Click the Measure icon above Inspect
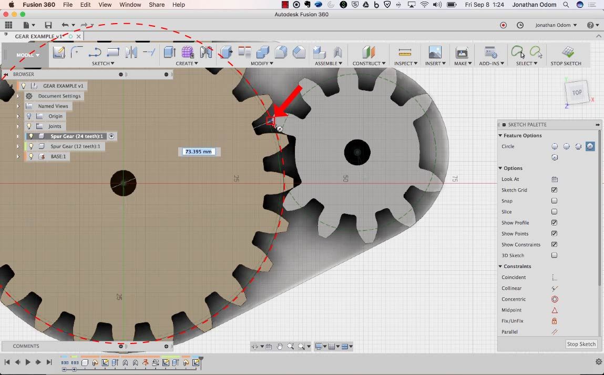The height and width of the screenshot is (375, 604). 404,52
